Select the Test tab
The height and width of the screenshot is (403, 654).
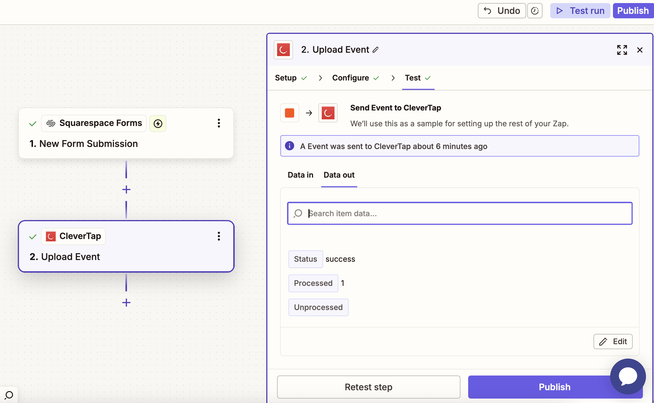click(x=418, y=78)
